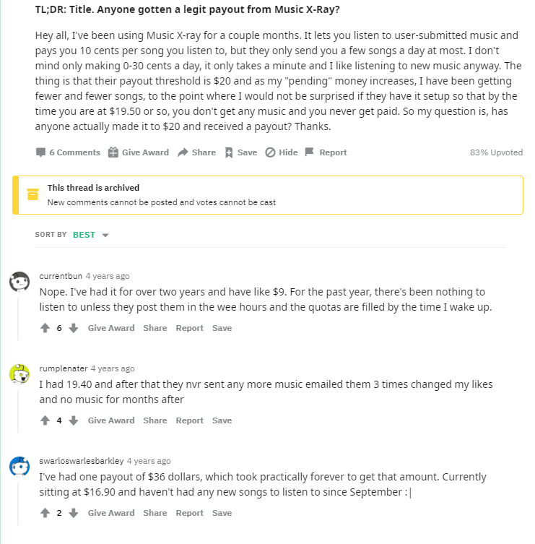Upvote swarloswarlesbarkley's comment

[x=45, y=513]
